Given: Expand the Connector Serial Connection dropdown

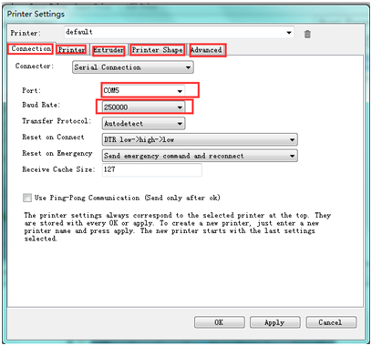Looking at the screenshot, I should tap(133, 67).
